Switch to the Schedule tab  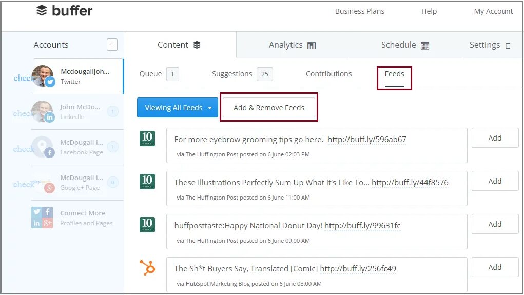pyautogui.click(x=405, y=45)
